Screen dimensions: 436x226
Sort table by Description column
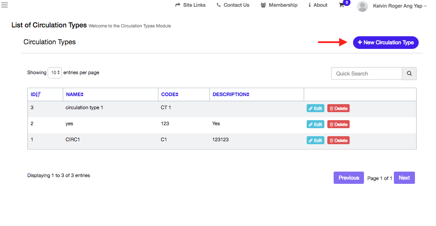click(x=231, y=94)
